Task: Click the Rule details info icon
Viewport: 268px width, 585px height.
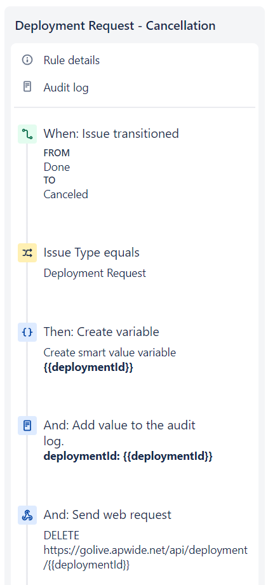Action: click(x=27, y=60)
